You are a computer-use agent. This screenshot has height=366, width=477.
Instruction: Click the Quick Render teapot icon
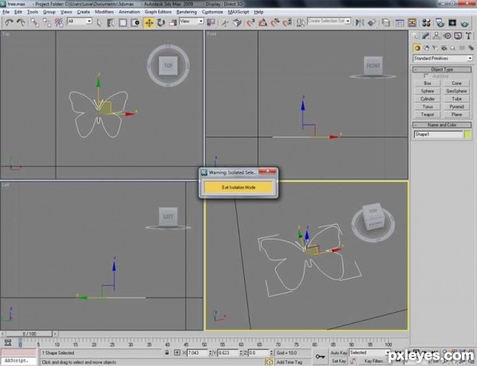(464, 22)
